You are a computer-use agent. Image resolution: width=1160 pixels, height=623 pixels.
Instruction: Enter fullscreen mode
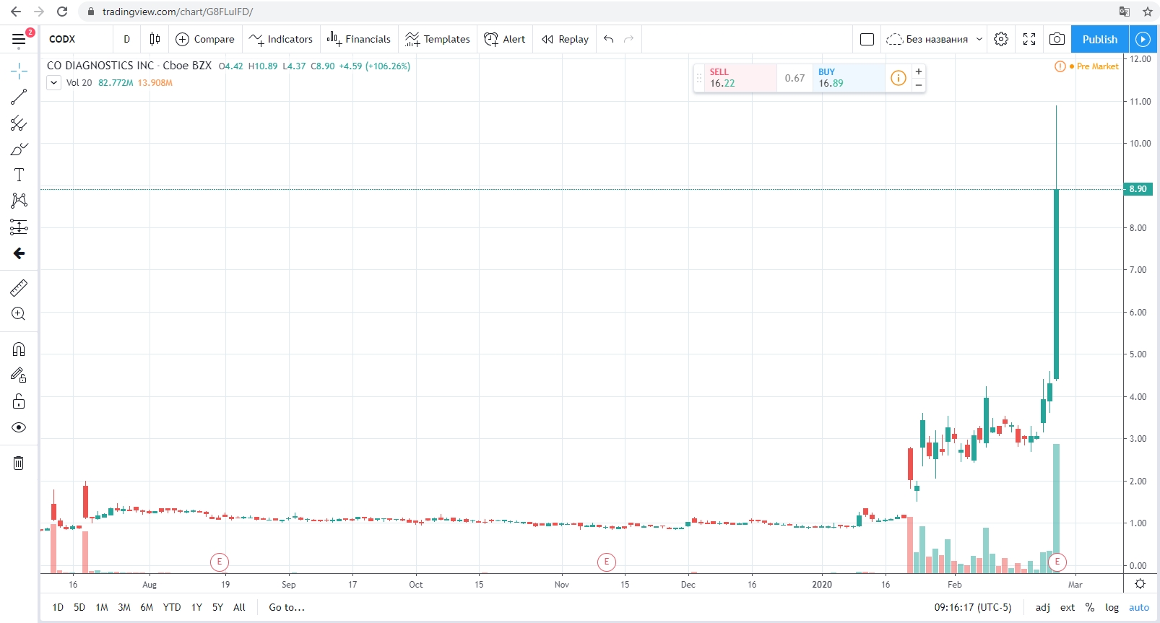(x=1029, y=39)
